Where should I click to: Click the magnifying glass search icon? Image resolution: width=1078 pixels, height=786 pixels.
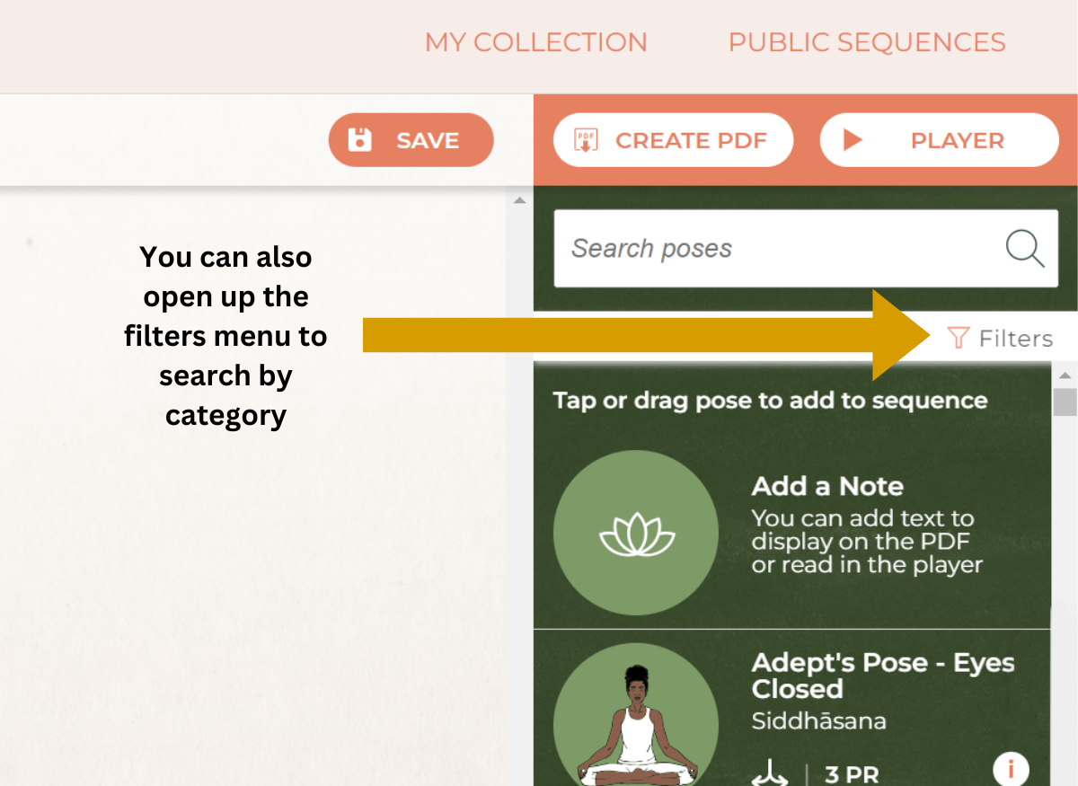1025,249
